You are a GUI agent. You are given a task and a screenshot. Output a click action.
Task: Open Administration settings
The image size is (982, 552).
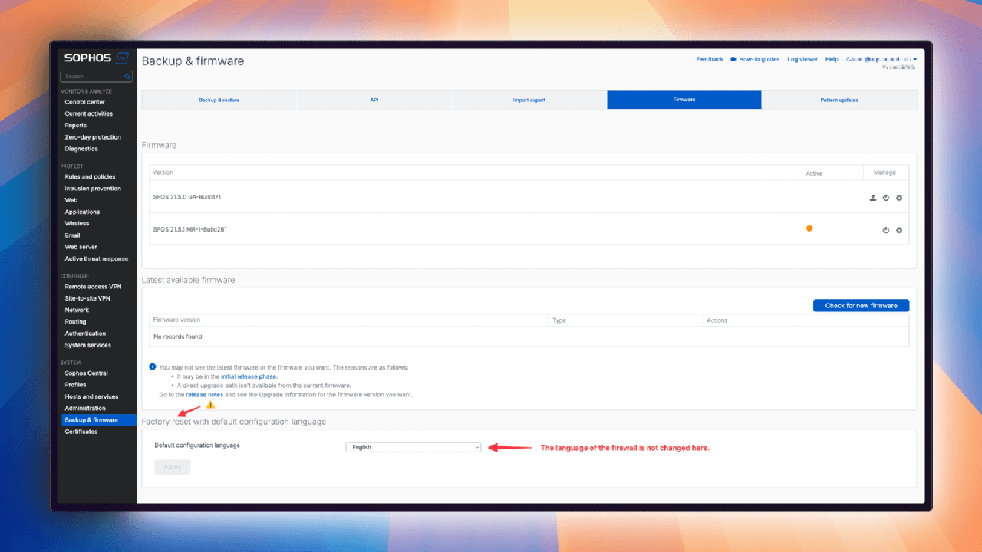click(85, 408)
